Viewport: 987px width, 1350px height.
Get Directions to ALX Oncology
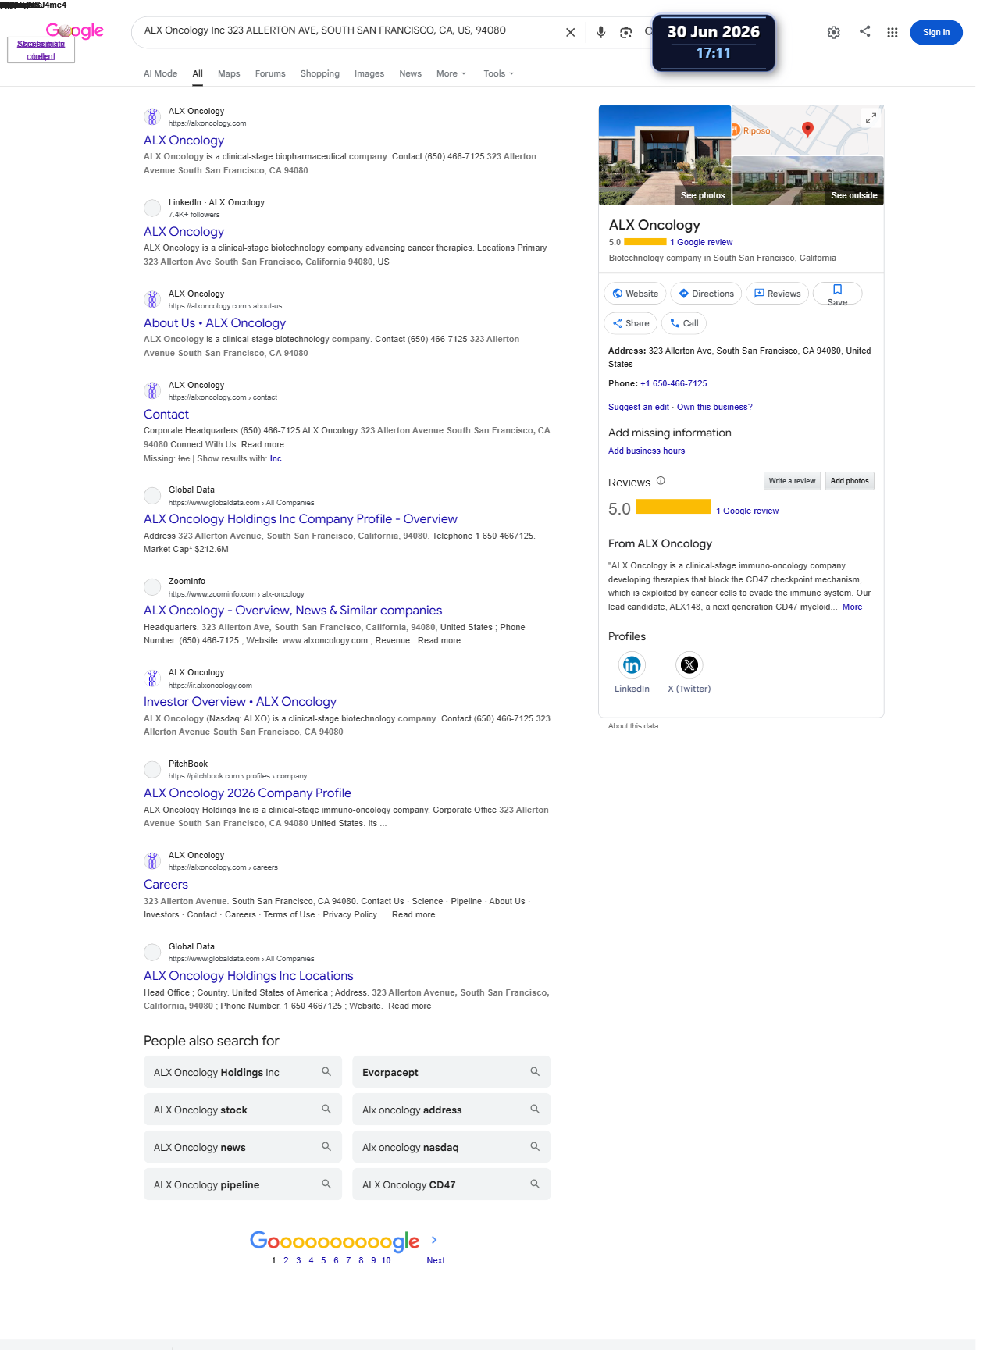tap(706, 294)
